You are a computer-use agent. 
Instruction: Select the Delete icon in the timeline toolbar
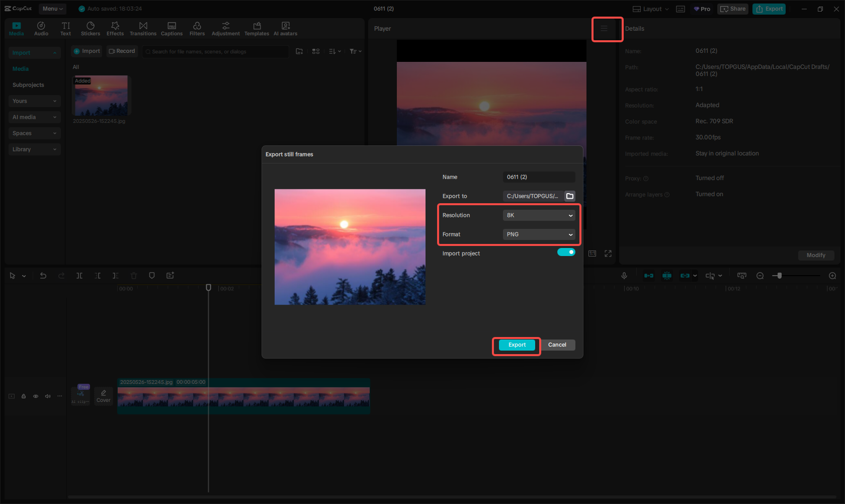[133, 276]
